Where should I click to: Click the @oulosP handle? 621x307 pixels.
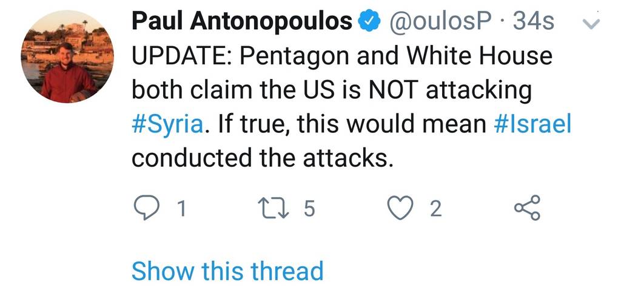pos(441,22)
